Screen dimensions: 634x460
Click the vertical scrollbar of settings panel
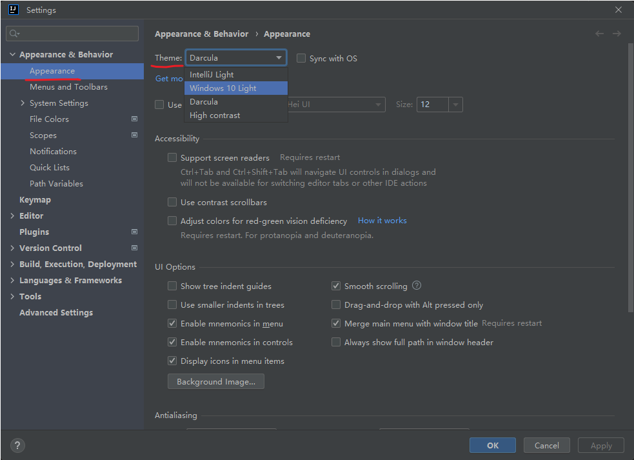(630, 177)
